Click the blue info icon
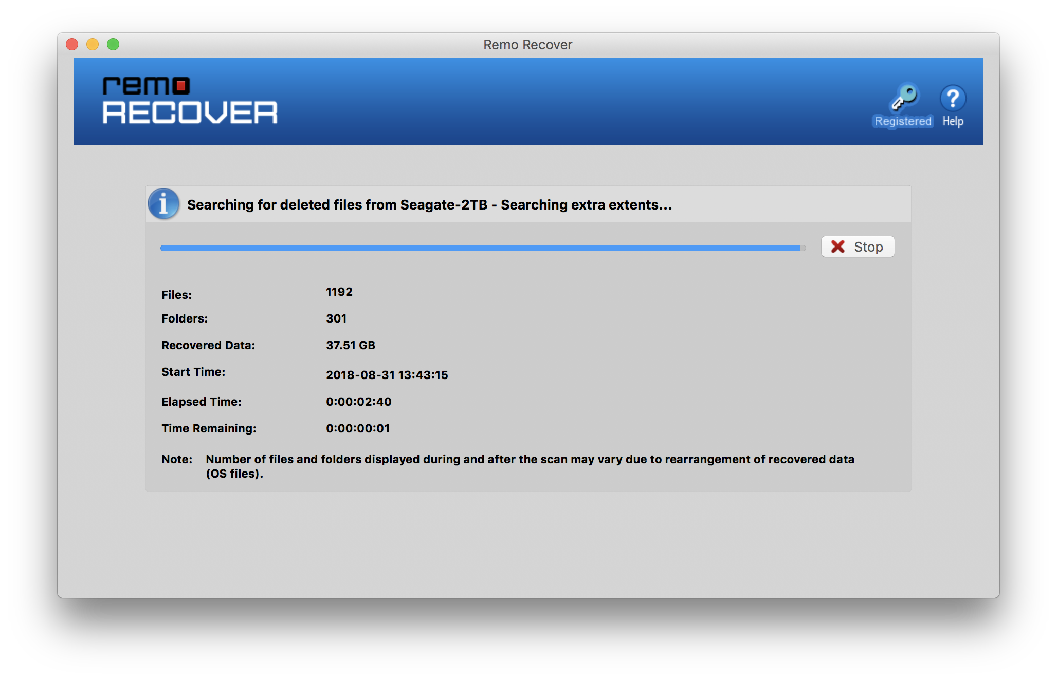 click(x=163, y=204)
